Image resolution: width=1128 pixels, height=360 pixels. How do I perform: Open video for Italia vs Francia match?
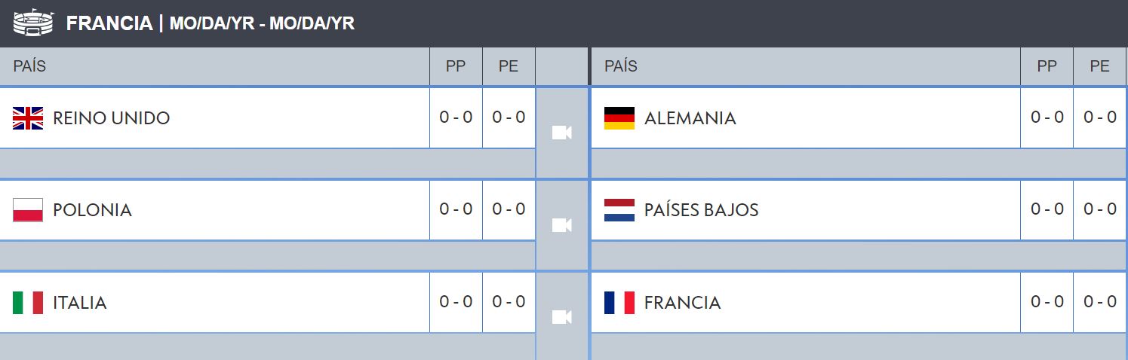(x=561, y=317)
